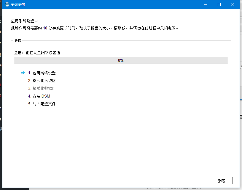Viewport: 242px width, 190px height.
Task: Click the 进度 group box label
Action: [x=17, y=40]
